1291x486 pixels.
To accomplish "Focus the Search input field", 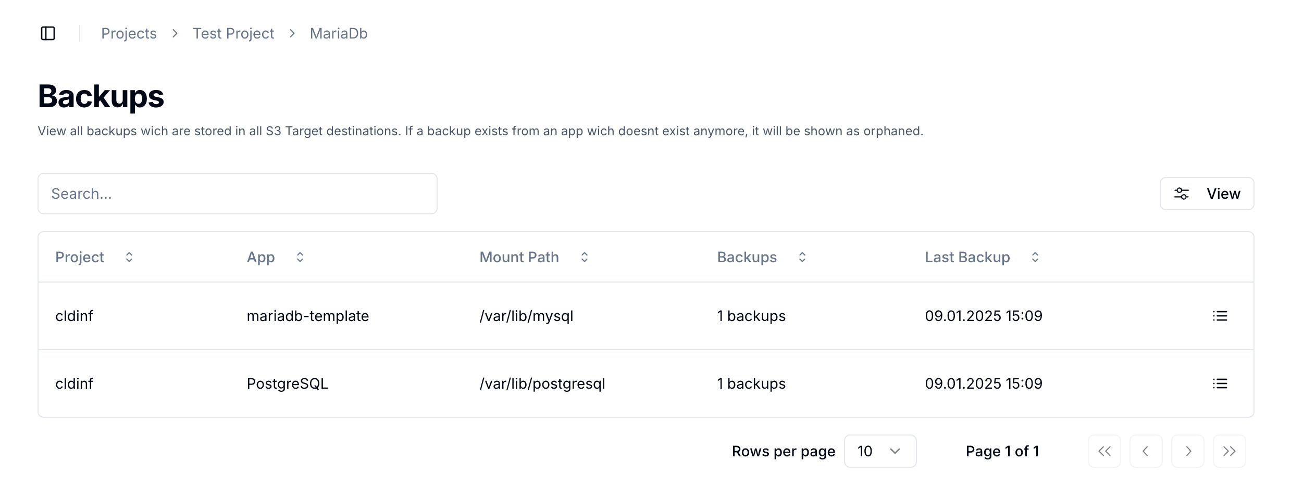I will coord(238,194).
